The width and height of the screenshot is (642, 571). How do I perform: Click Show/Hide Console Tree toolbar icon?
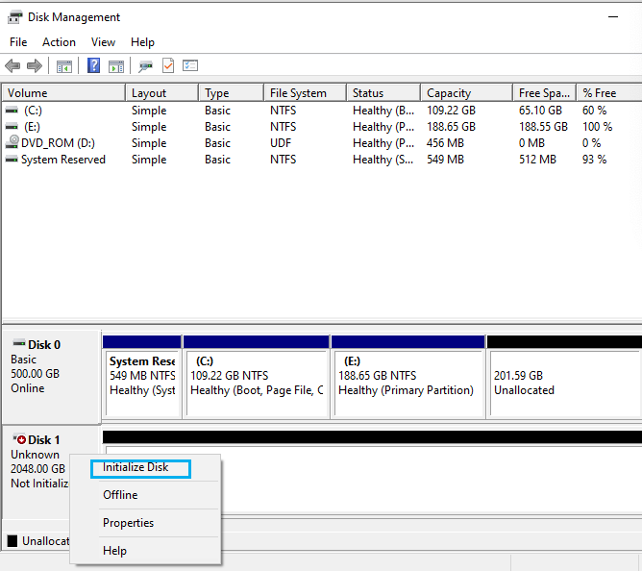pos(63,66)
